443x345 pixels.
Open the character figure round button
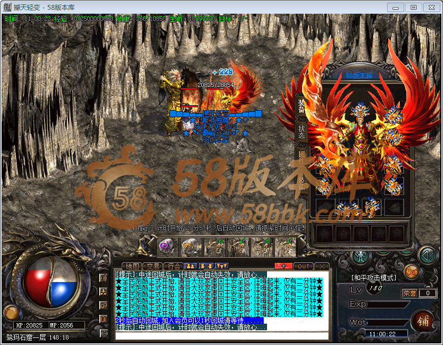(x=361, y=257)
